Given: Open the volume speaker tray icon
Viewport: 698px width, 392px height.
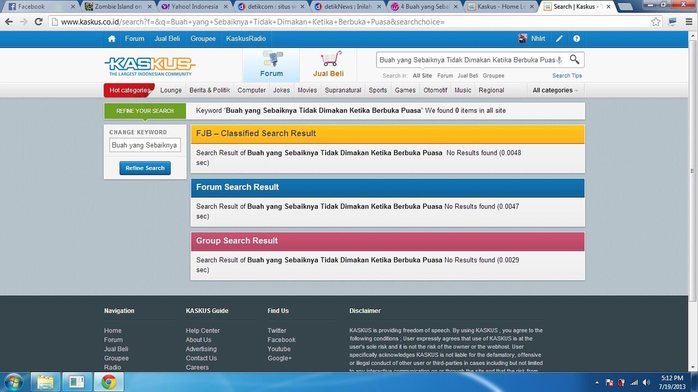Looking at the screenshot, I should (x=647, y=382).
